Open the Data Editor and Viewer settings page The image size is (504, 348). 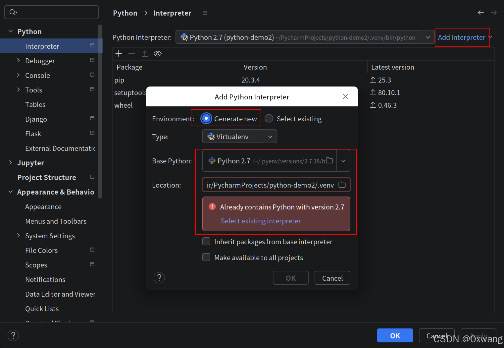click(60, 294)
